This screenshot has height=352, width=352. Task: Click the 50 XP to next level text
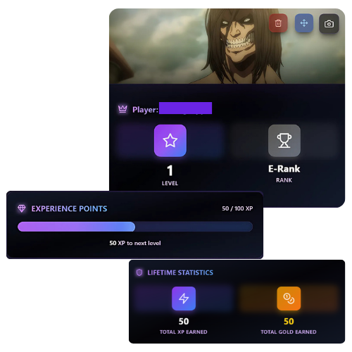click(135, 243)
